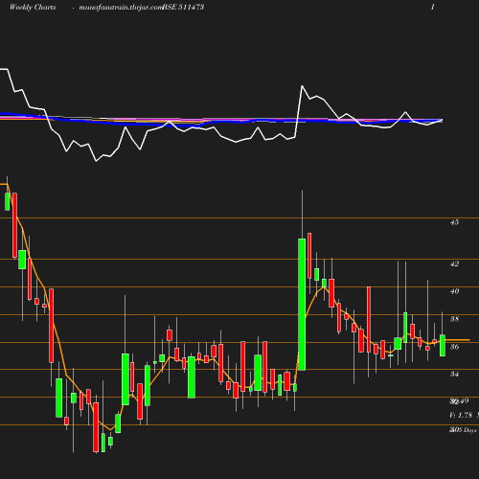Click the 34 price axis label
Image resolution: width=479 pixels, height=479 pixels.
click(454, 374)
